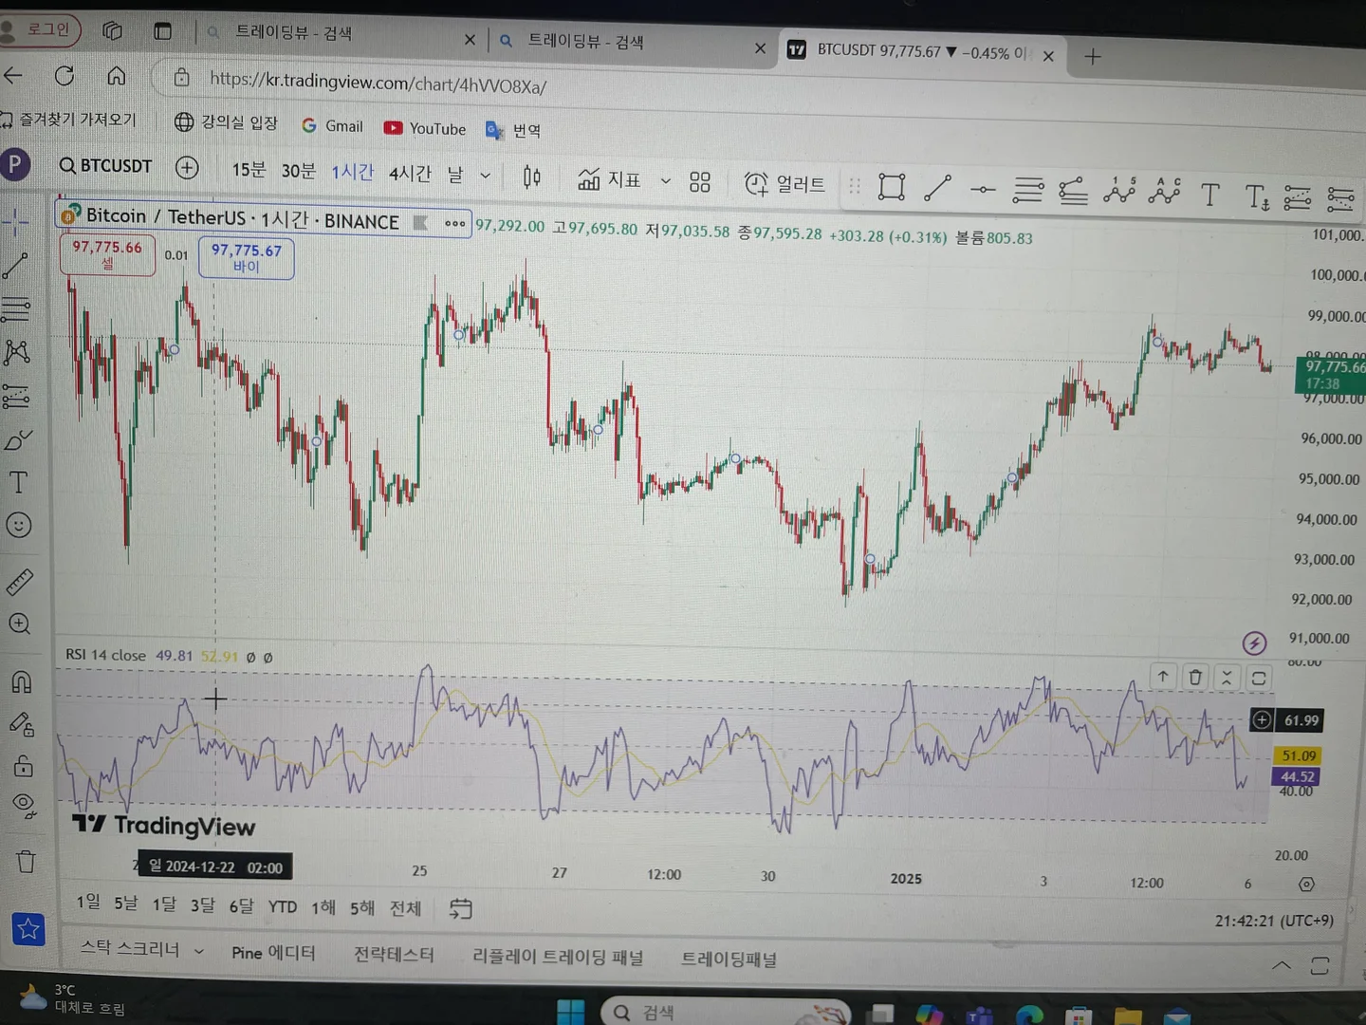Maximize the bottom panel
This screenshot has height=1025, width=1366.
1320,966
